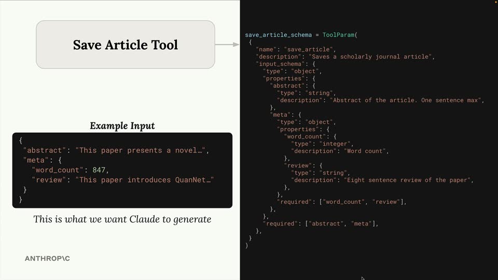Screen dimensions: 498x280
Task: Click the "name": "save_article" line
Action: coord(296,50)
